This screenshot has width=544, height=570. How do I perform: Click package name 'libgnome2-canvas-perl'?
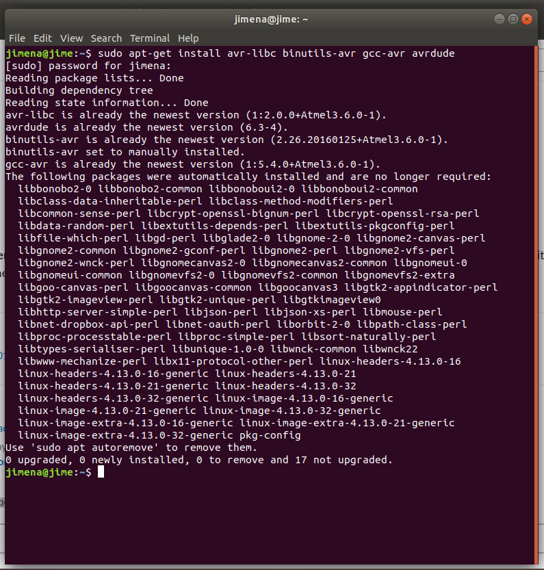click(421, 238)
